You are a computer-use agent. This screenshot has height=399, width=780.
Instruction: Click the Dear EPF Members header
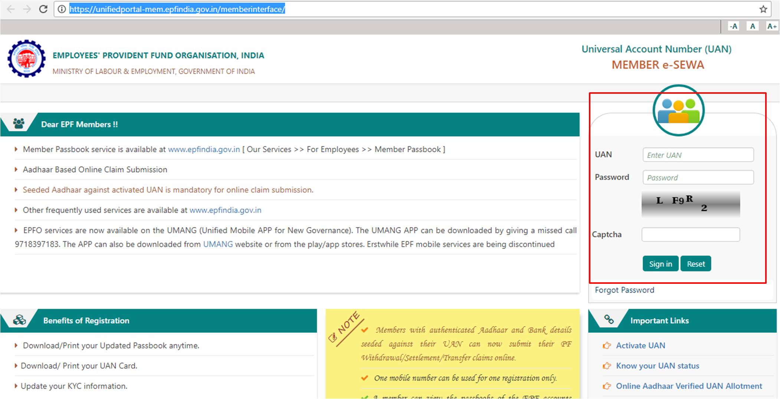(x=79, y=124)
